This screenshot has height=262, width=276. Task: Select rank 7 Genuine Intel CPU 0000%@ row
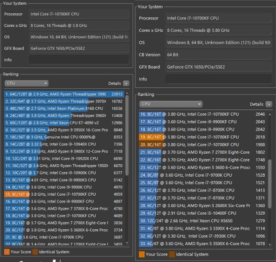[x=64, y=137]
